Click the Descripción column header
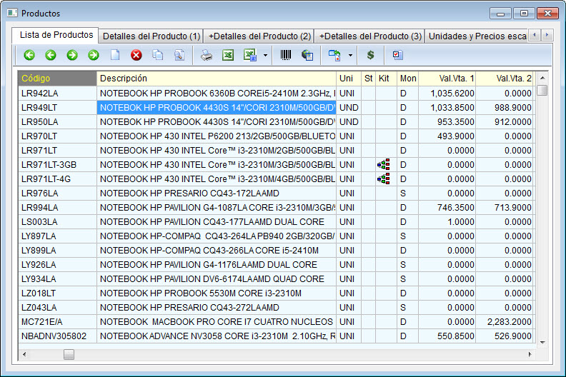Image resolution: width=566 pixels, height=377 pixels. [216, 78]
